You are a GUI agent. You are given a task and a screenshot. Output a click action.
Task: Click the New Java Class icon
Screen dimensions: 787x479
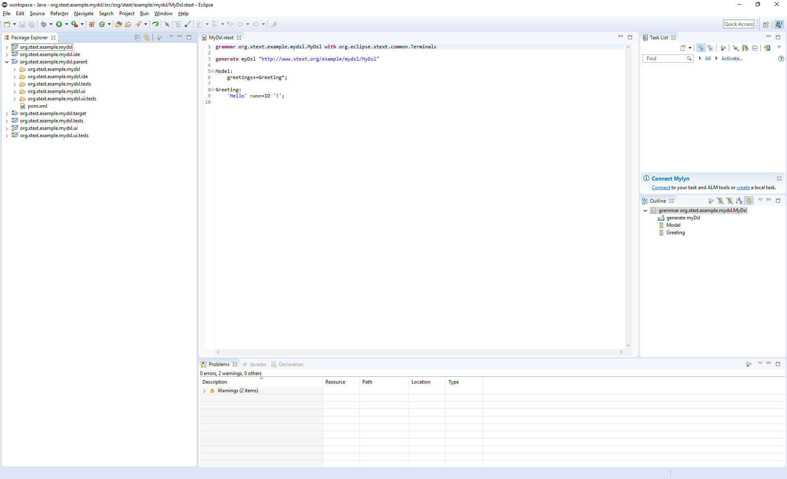click(x=102, y=24)
